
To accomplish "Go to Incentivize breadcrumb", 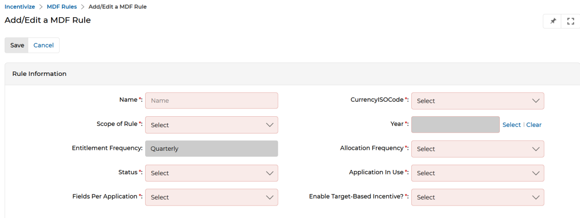I will click(20, 7).
